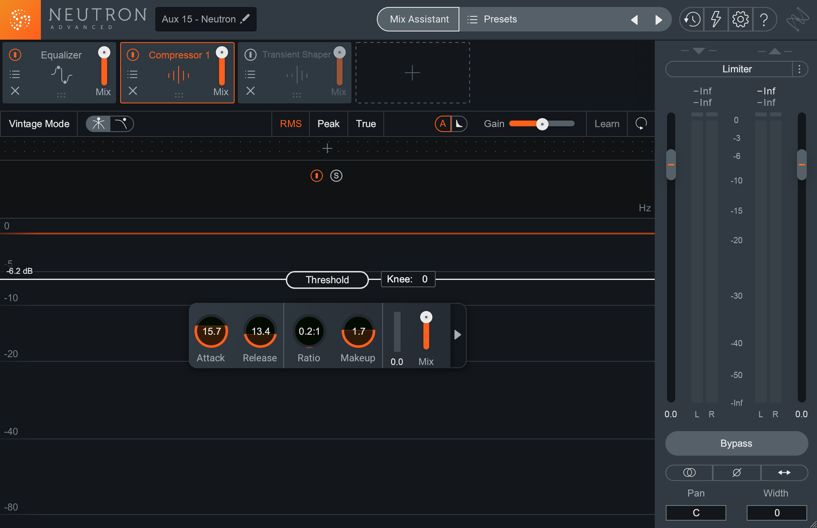Viewport: 817px width, 528px height.
Task: Invert phase with the Ø icon
Action: [736, 472]
